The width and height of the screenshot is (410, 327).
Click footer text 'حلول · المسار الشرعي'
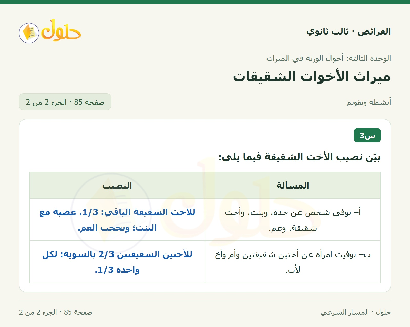(356, 312)
